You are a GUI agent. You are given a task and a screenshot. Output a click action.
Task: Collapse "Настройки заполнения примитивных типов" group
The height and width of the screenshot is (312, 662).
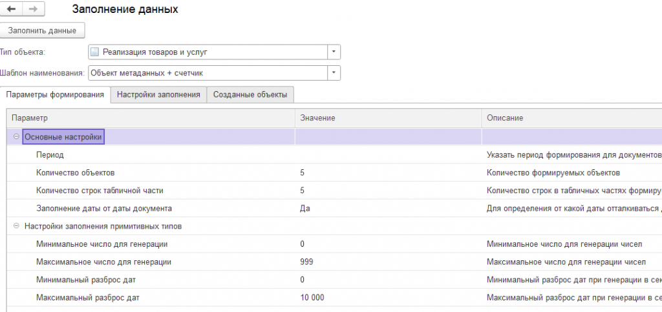16,226
